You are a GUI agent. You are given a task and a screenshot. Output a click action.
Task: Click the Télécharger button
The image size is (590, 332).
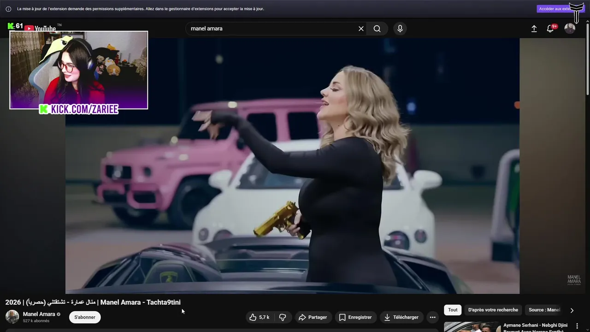[401, 317]
